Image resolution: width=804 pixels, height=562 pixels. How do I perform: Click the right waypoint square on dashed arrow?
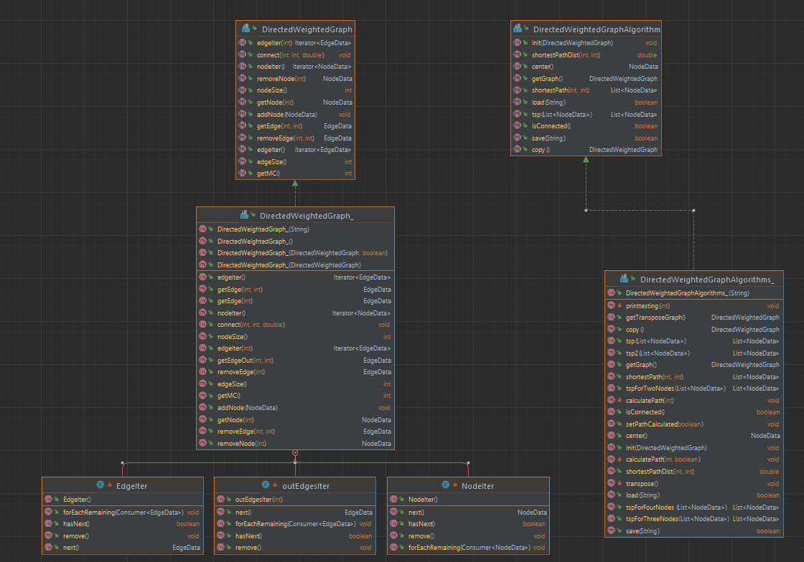693,211
